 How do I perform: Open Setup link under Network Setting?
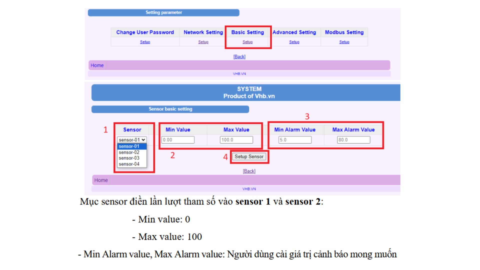pos(203,42)
